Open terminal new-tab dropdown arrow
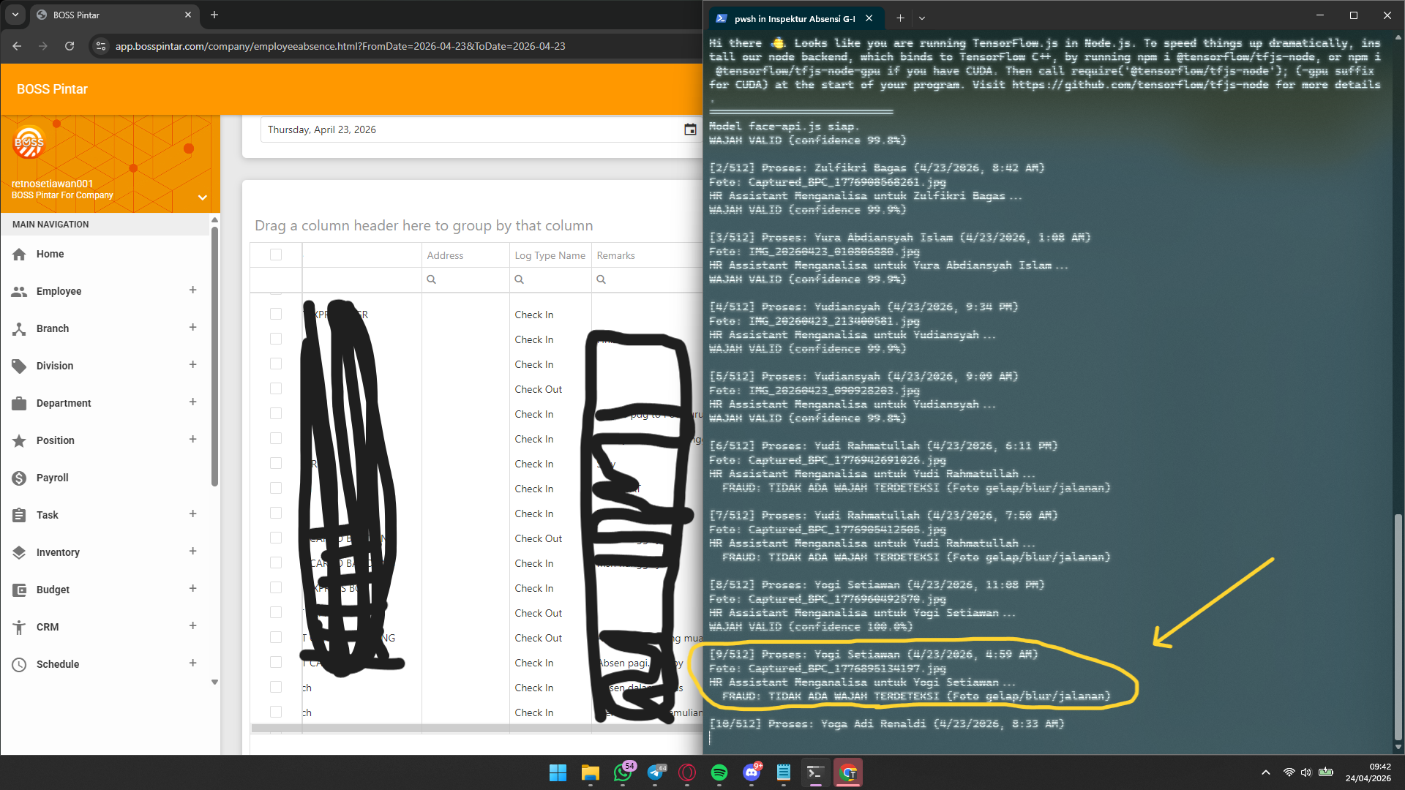Screen dimensions: 1405x790 coord(922,18)
